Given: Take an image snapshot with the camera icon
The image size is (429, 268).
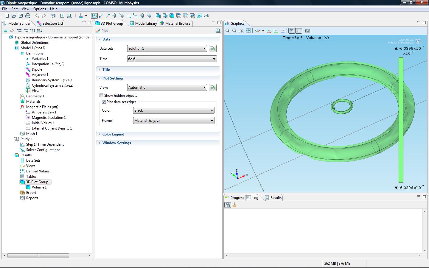Looking at the screenshot, I should [308, 31].
